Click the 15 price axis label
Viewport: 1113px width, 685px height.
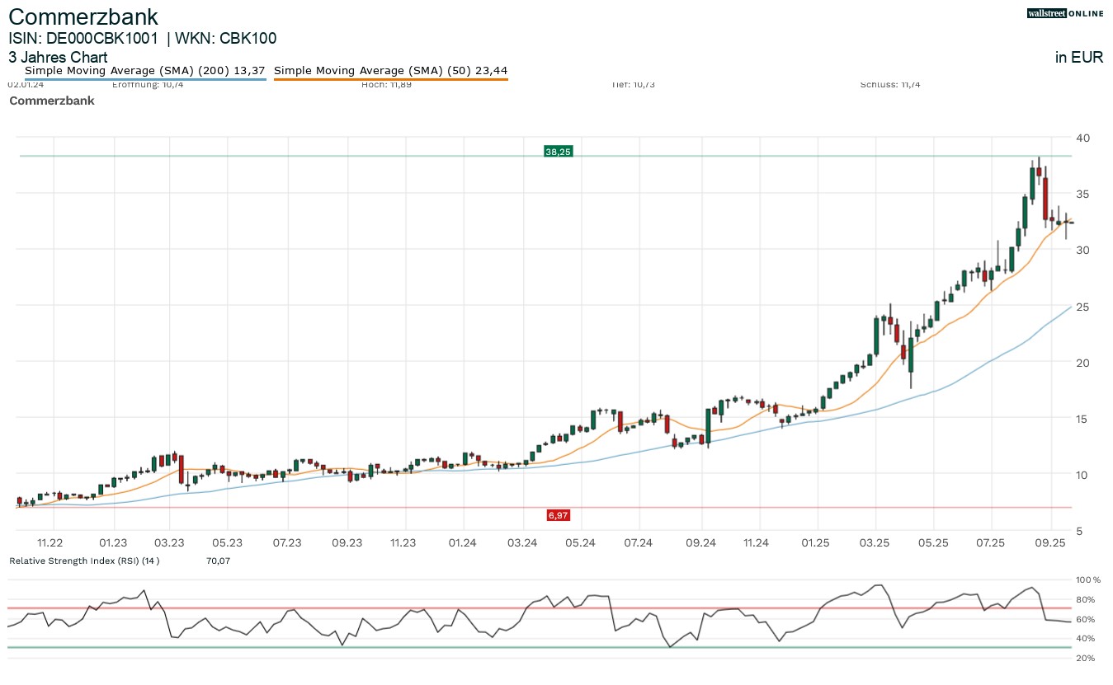pyautogui.click(x=1082, y=419)
